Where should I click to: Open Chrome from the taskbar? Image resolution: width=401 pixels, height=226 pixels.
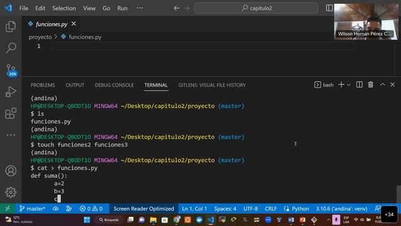point(176,220)
